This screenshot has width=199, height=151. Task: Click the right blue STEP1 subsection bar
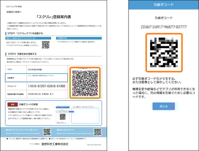pyautogui.click(x=79, y=38)
